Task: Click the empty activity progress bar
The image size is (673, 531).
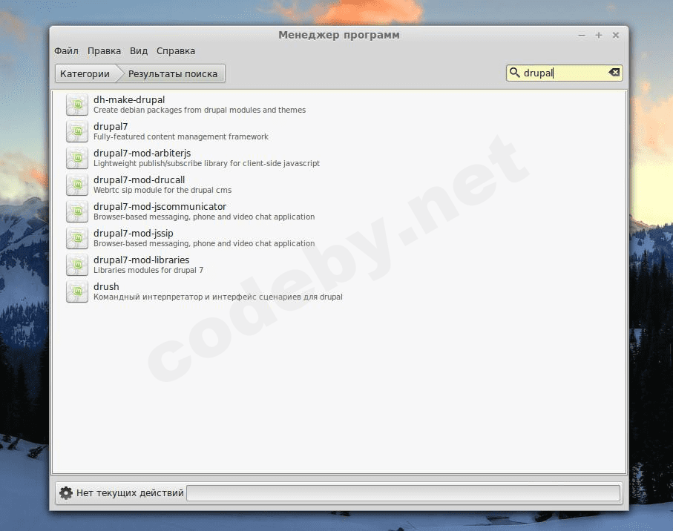Action: [x=404, y=493]
